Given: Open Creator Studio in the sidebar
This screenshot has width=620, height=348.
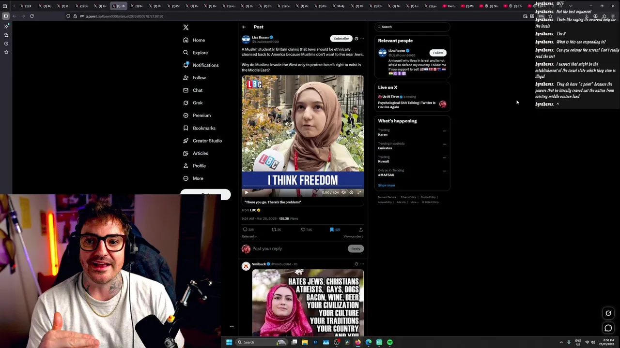Looking at the screenshot, I should click(x=202, y=141).
